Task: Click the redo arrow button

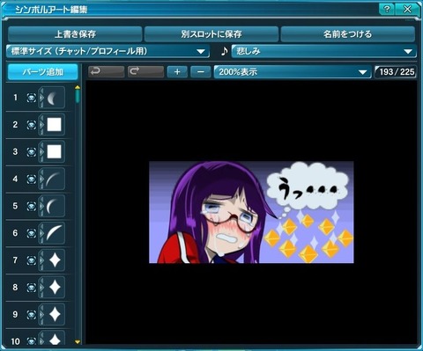Action: (145, 71)
